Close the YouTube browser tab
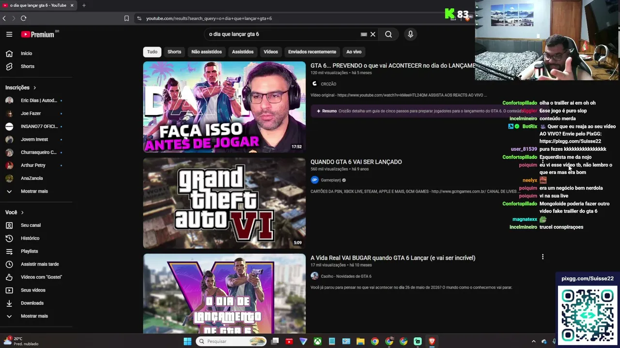The width and height of the screenshot is (620, 348). coord(72,5)
